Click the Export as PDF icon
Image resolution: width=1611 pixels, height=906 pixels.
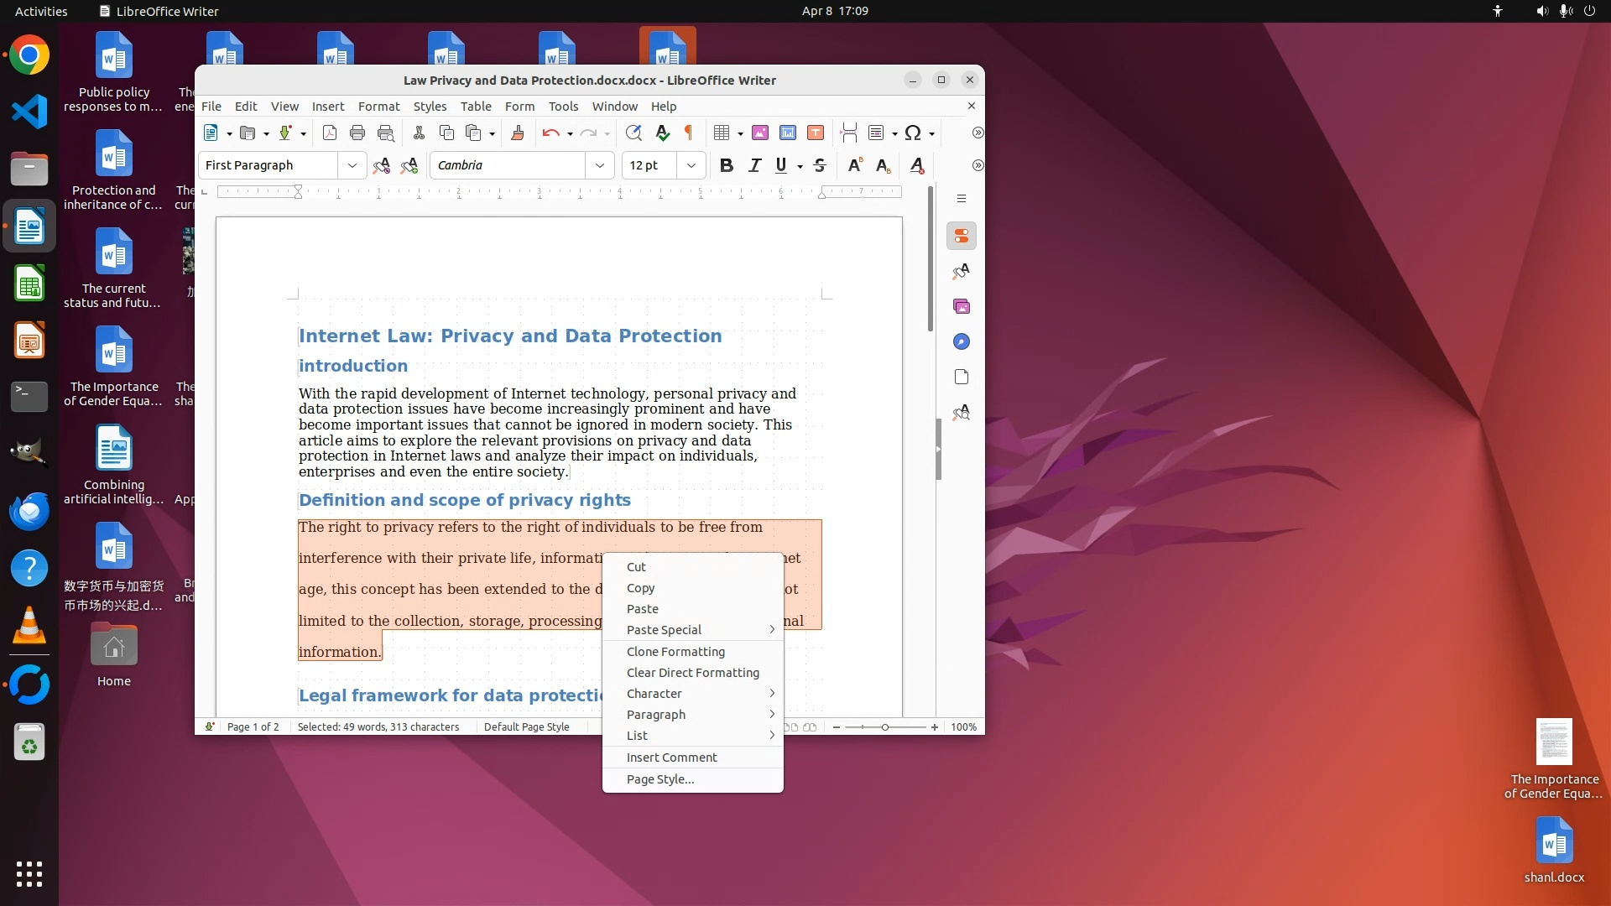(x=330, y=133)
